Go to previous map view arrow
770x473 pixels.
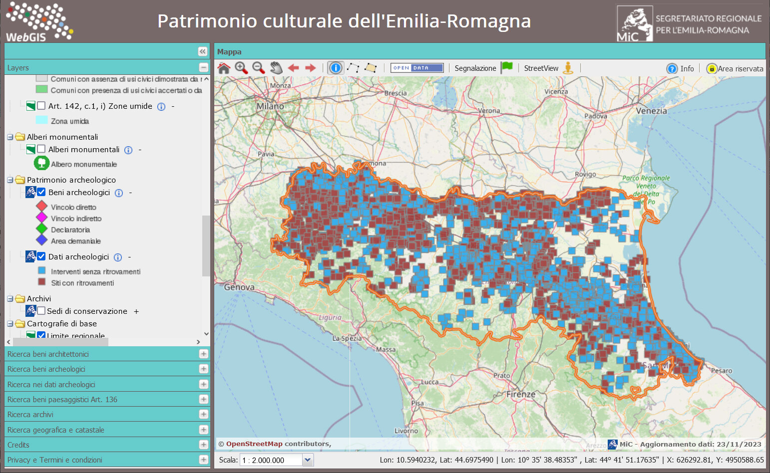[x=293, y=68]
